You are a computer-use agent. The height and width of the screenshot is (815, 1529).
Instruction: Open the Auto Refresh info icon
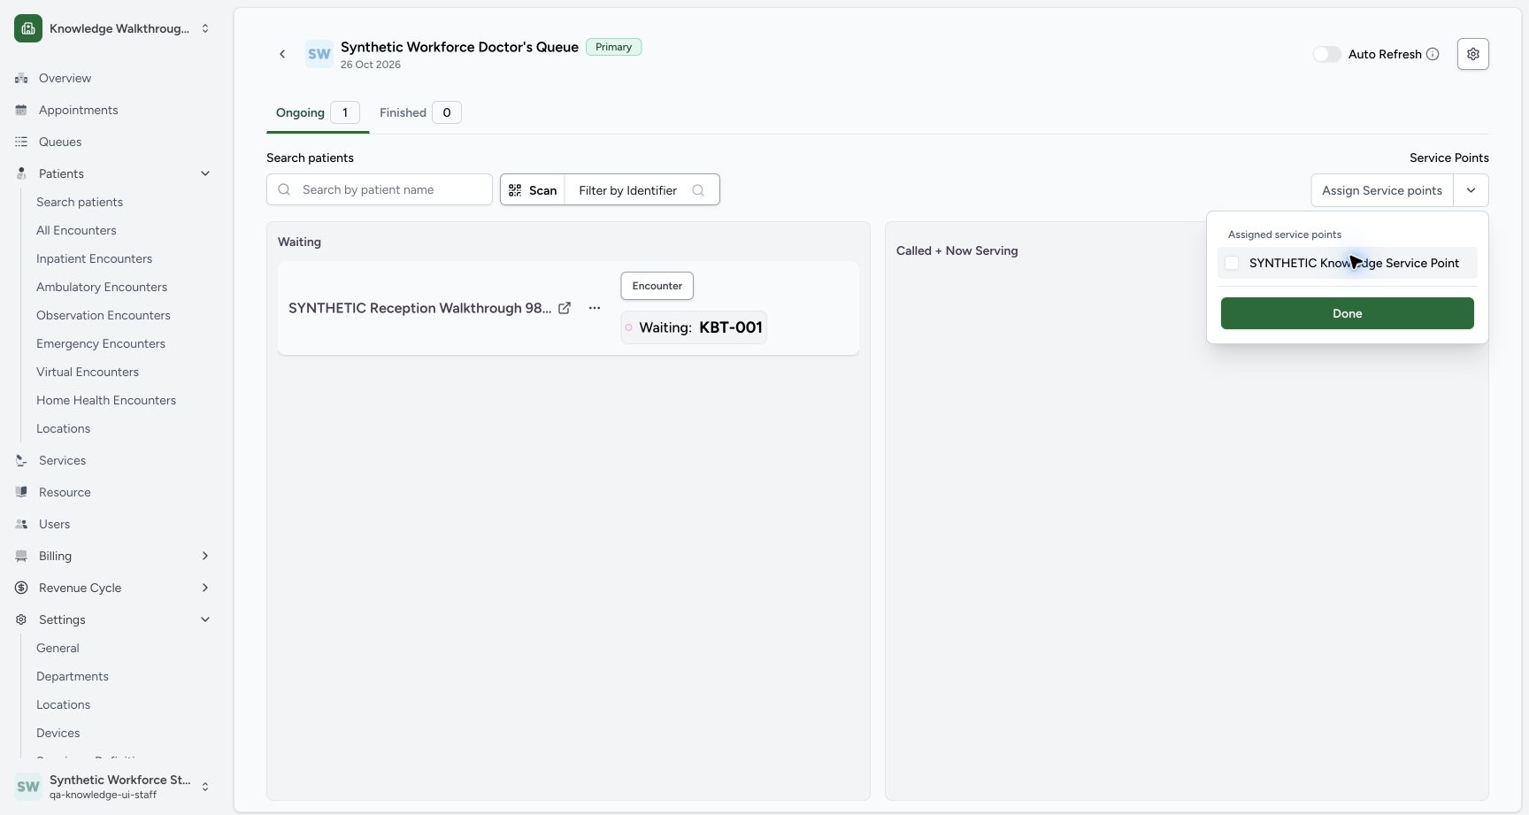click(1433, 54)
